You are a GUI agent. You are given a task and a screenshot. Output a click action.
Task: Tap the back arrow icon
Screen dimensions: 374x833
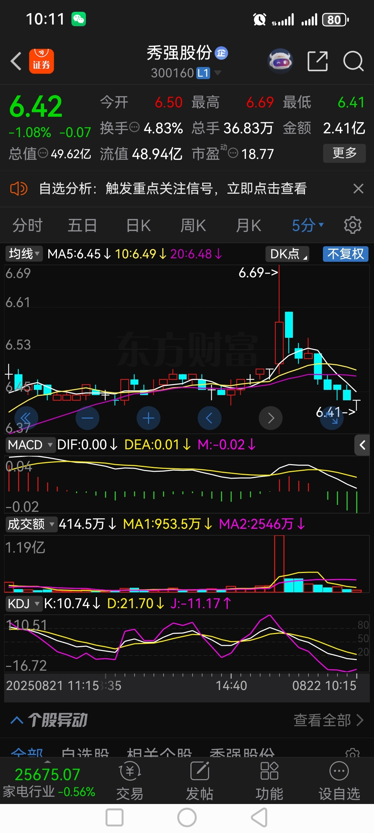pos(16,61)
